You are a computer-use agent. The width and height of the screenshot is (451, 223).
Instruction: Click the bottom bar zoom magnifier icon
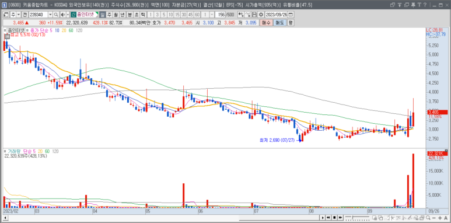point(428,218)
